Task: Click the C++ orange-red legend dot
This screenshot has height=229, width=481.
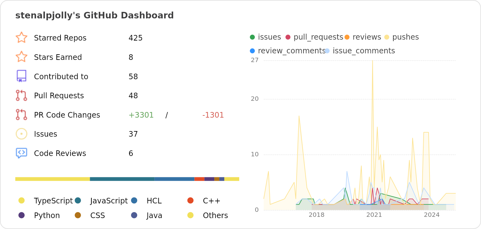Action: 191,200
